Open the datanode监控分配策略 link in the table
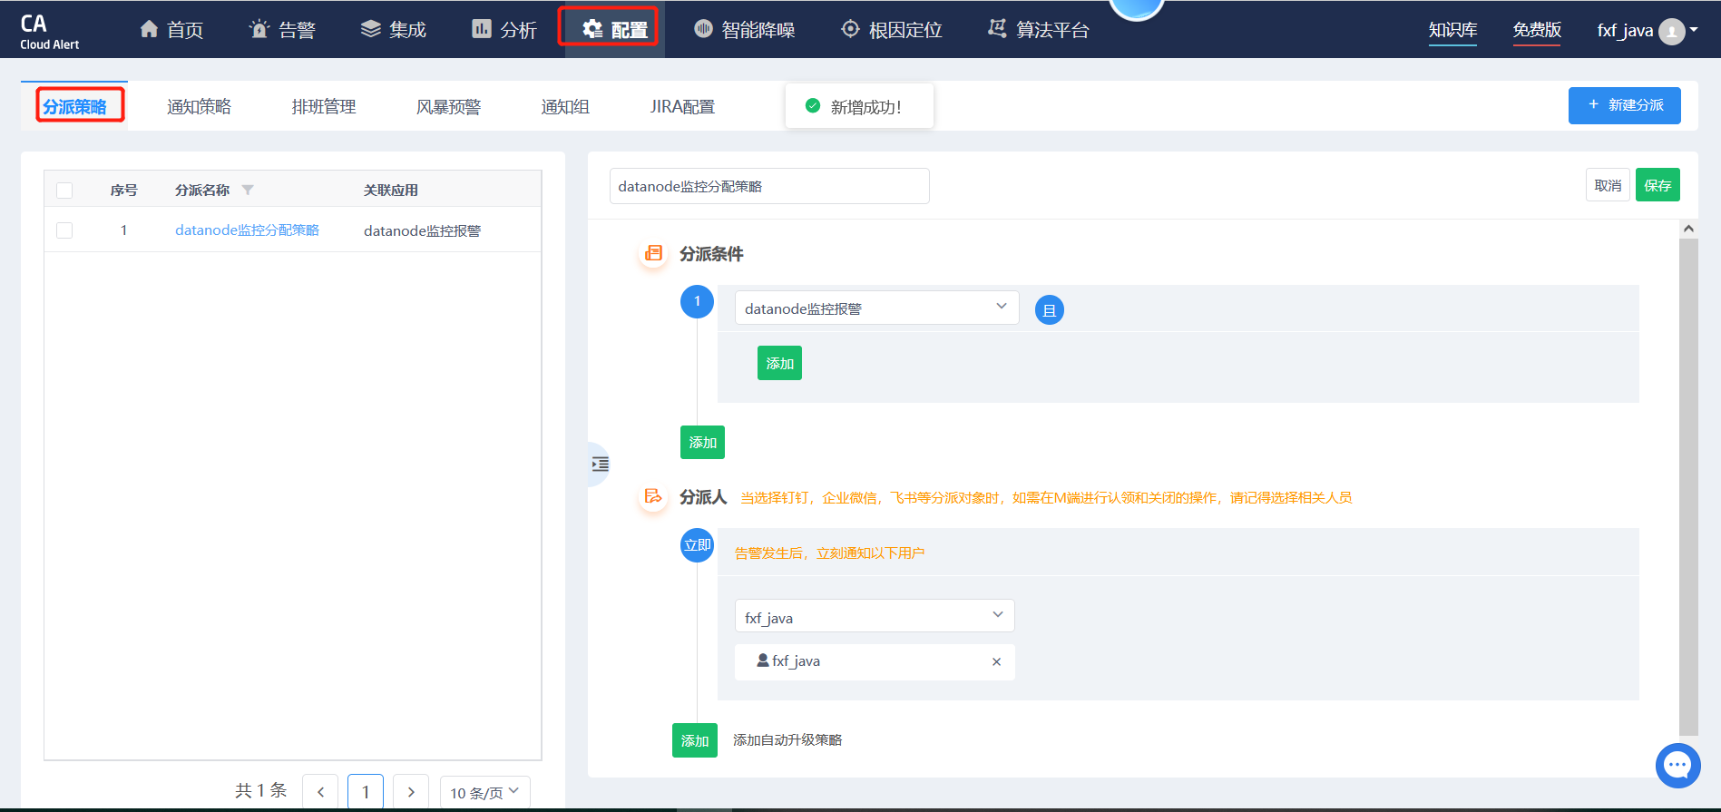Image resolution: width=1721 pixels, height=812 pixels. 247,230
